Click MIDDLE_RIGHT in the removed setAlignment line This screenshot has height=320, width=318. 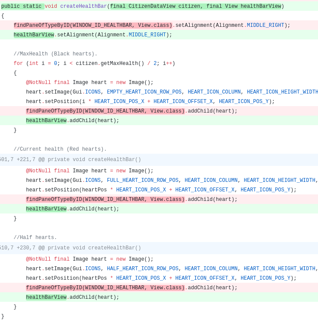265,25
